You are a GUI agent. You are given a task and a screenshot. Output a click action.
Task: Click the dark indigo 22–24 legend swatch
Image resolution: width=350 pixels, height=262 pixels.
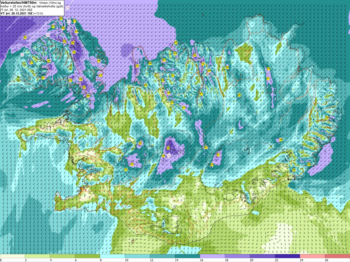pyautogui.click(x=287, y=256)
